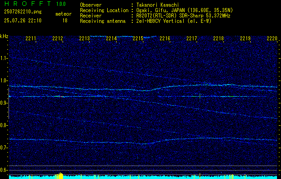Select the 0.7 kHz frequency label
Image resolution: width=281 pixels, height=179 pixels.
pos(4,148)
